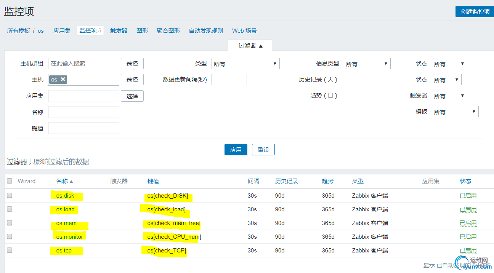This screenshot has height=273, width=494.
Task: Select the os[check_DISK] key text
Action: click(x=168, y=196)
